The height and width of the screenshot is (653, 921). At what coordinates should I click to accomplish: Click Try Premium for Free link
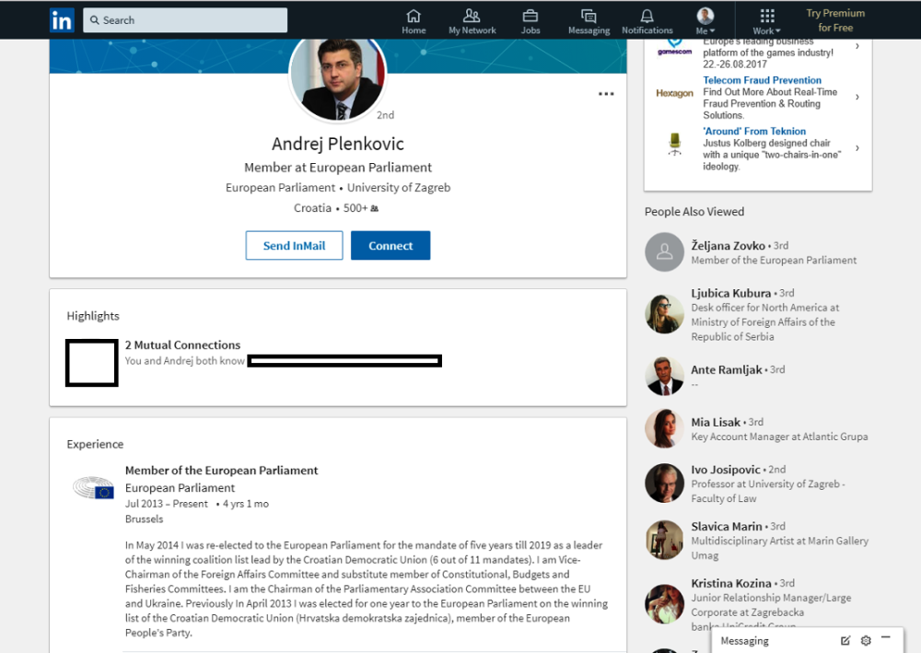tap(835, 20)
